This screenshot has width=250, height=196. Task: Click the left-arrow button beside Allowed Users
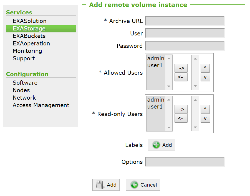coord(181,77)
